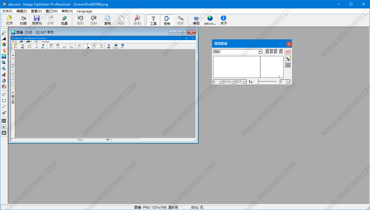The image size is (370, 210).
Task: Open the 帮助(H) menu in menu bar
Action: tap(67, 11)
